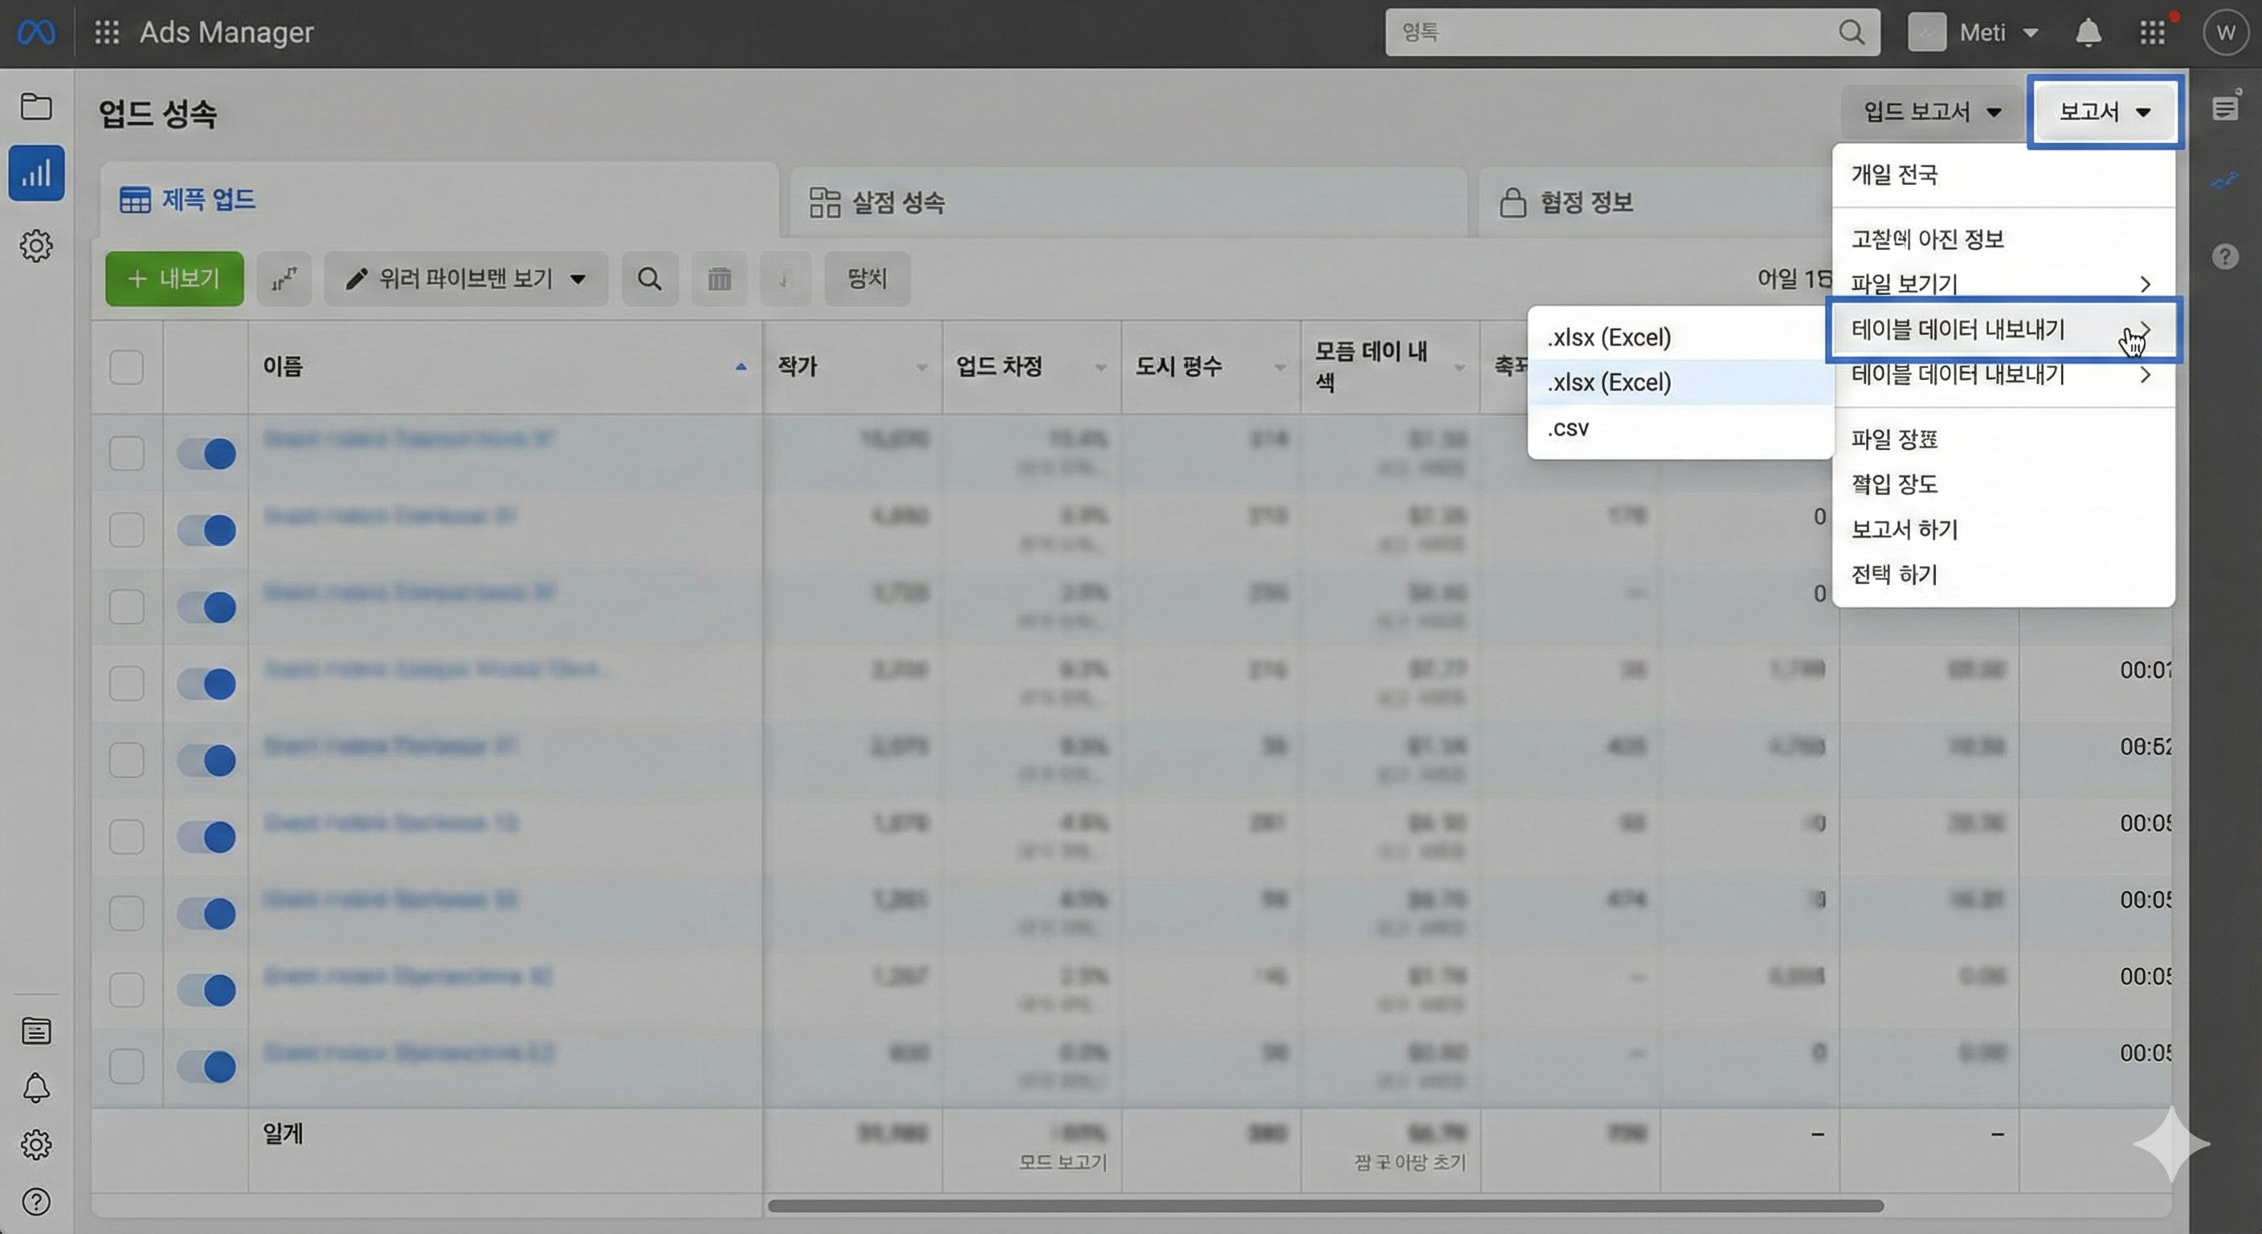Open the apps grid next to Ads Manager
2262x1234 pixels.
pos(107,32)
